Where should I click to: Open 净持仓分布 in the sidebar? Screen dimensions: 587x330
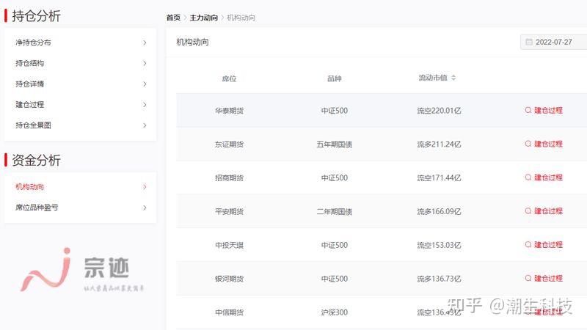coord(33,43)
